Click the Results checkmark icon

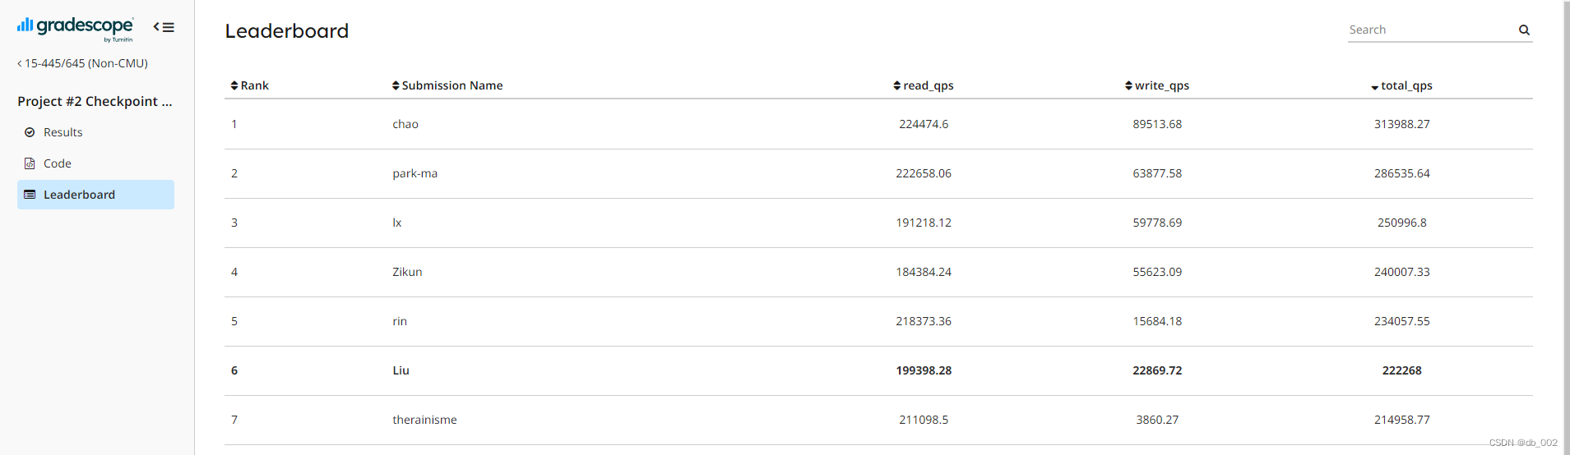(x=30, y=132)
